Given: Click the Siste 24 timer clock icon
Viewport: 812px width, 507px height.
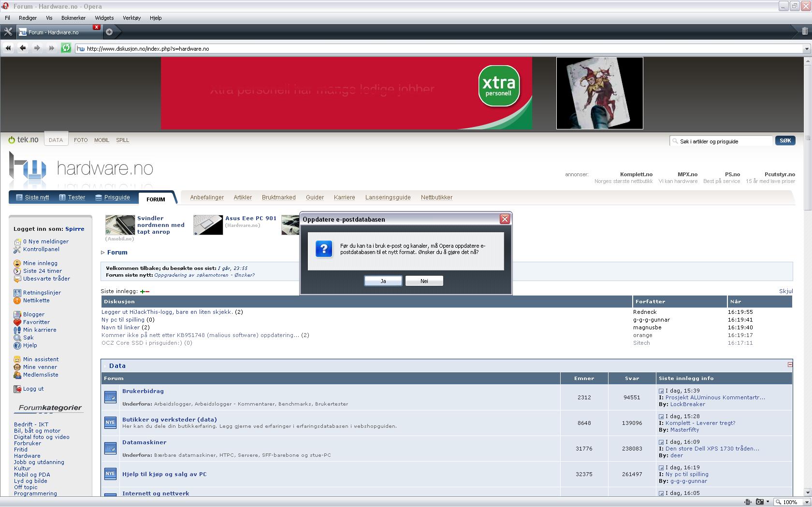Looking at the screenshot, I should click(17, 271).
